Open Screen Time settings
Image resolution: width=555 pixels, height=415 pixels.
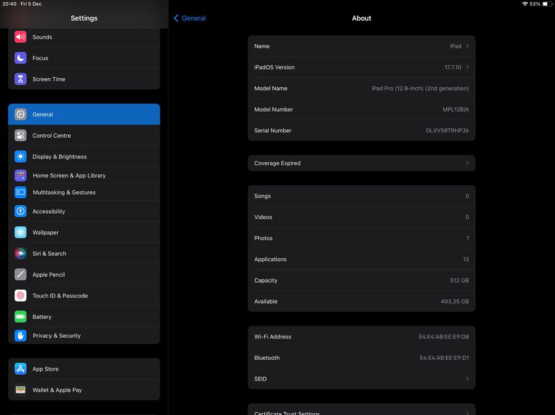(84, 79)
